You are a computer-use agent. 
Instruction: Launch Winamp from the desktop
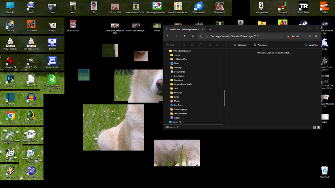[x=10, y=172]
